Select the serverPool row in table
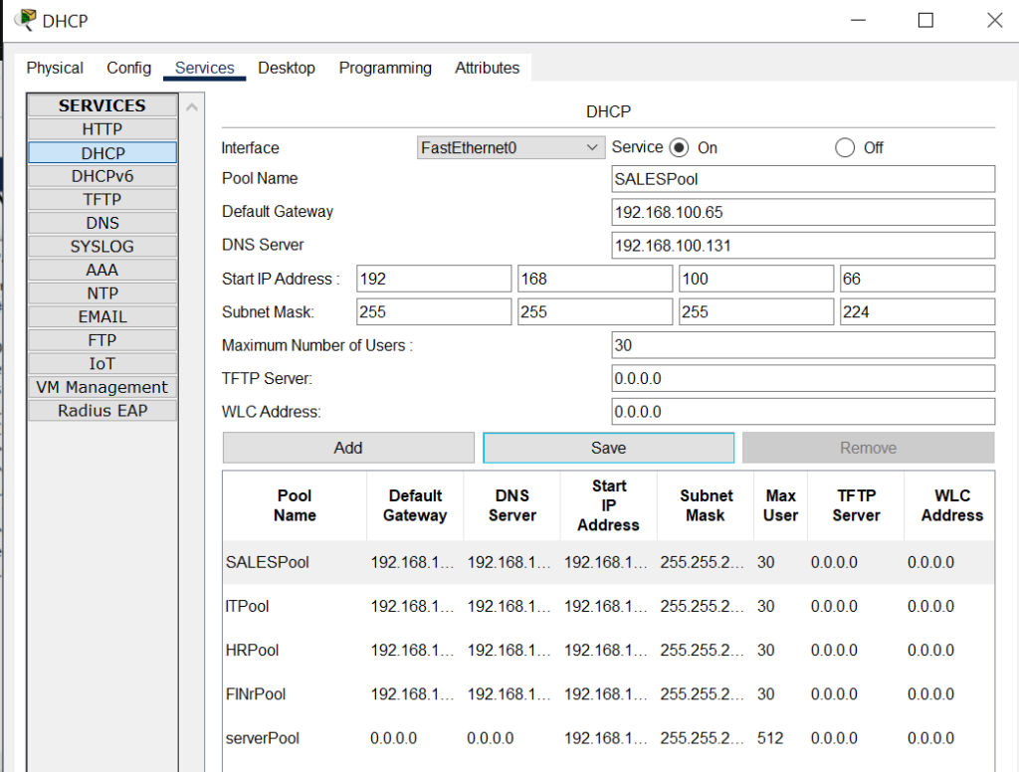This screenshot has height=772, width=1019. [x=608, y=738]
